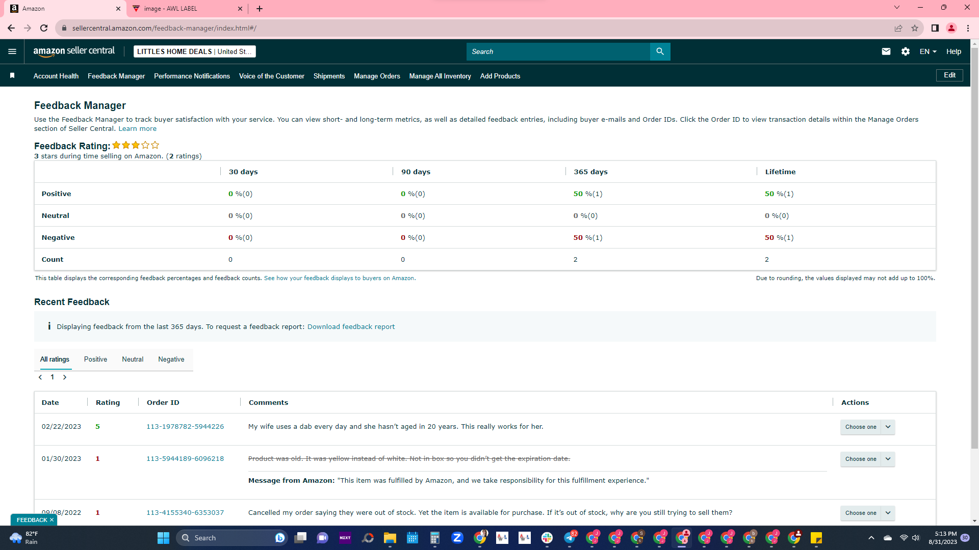This screenshot has height=550, width=979.
Task: Show hidden system tray icons
Action: (x=871, y=538)
